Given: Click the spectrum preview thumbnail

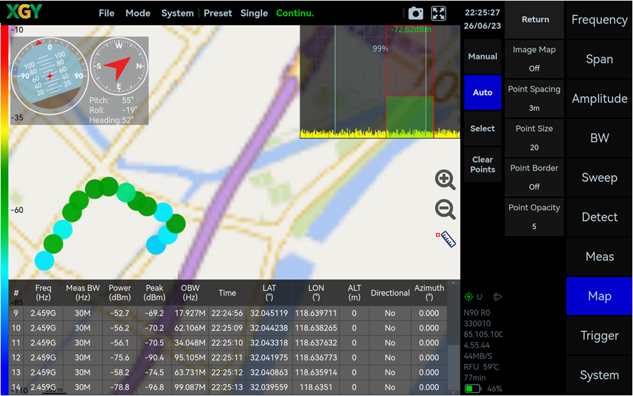Looking at the screenshot, I should click(x=380, y=82).
